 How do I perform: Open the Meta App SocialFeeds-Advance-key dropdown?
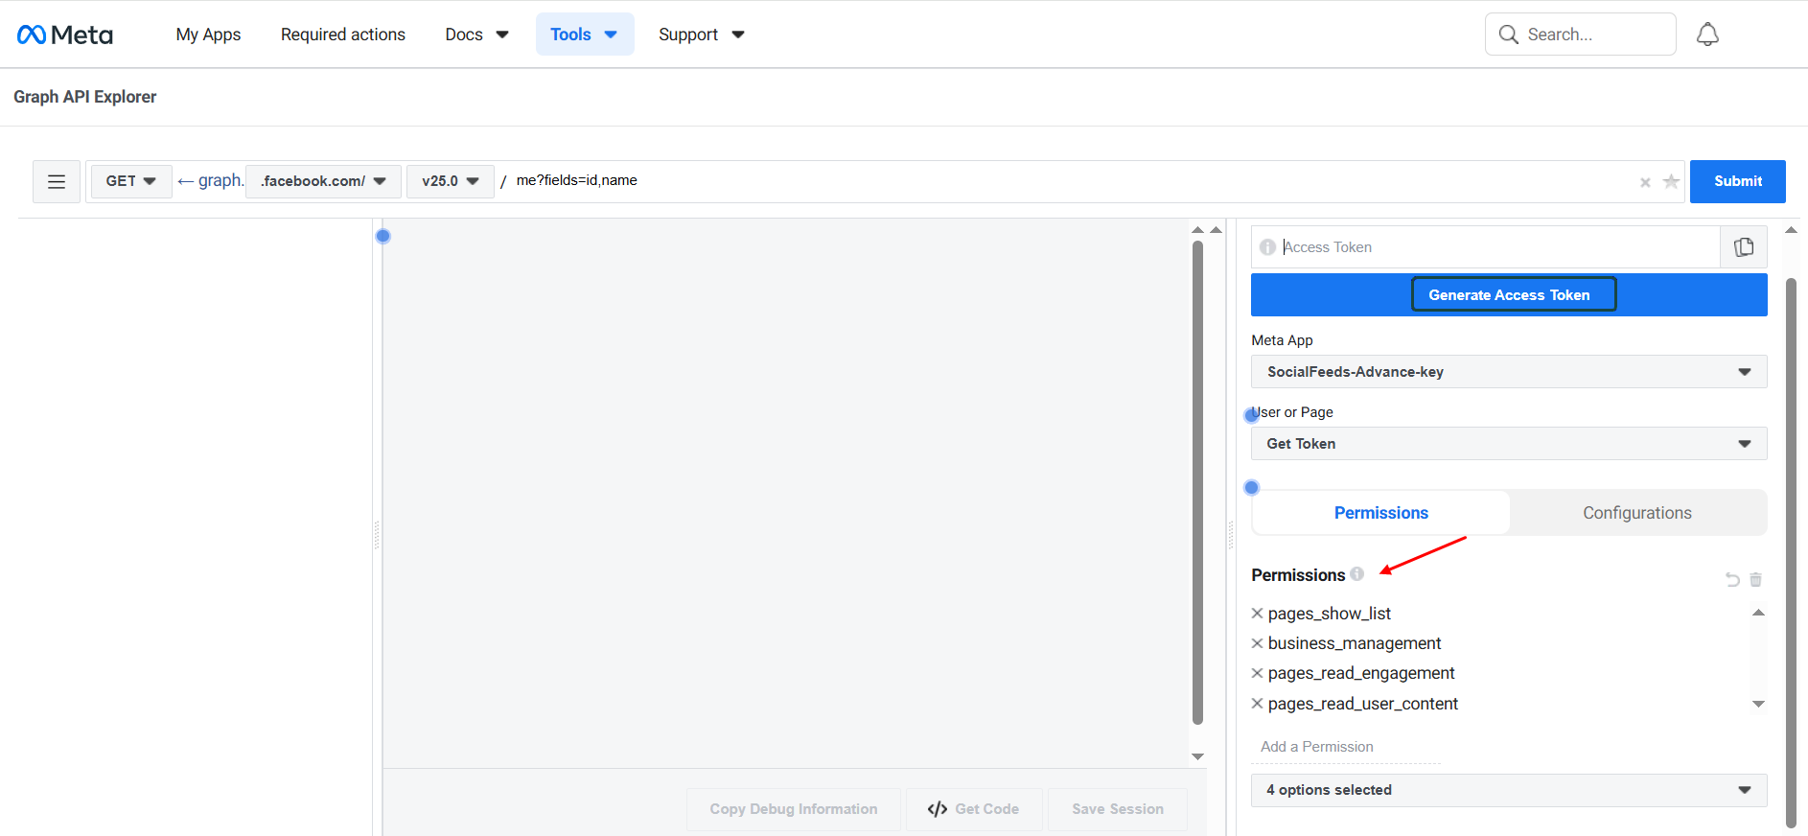pos(1508,372)
